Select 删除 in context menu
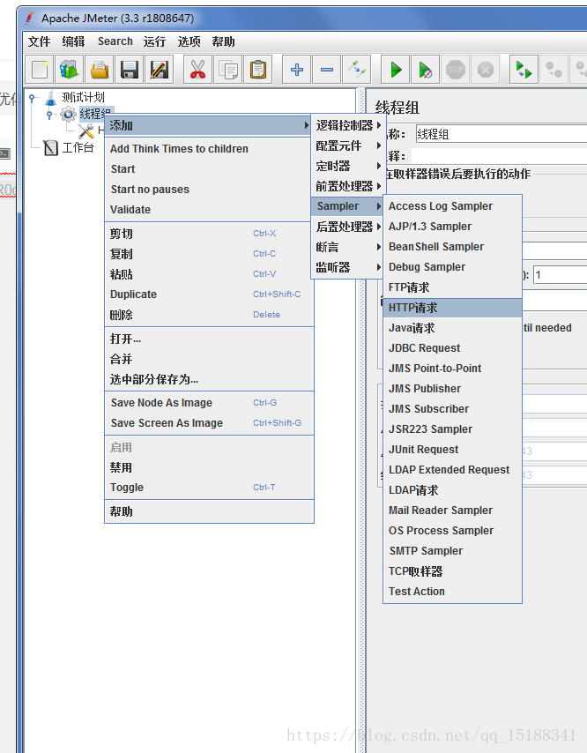Screen dimensions: 587x753 coord(209,315)
